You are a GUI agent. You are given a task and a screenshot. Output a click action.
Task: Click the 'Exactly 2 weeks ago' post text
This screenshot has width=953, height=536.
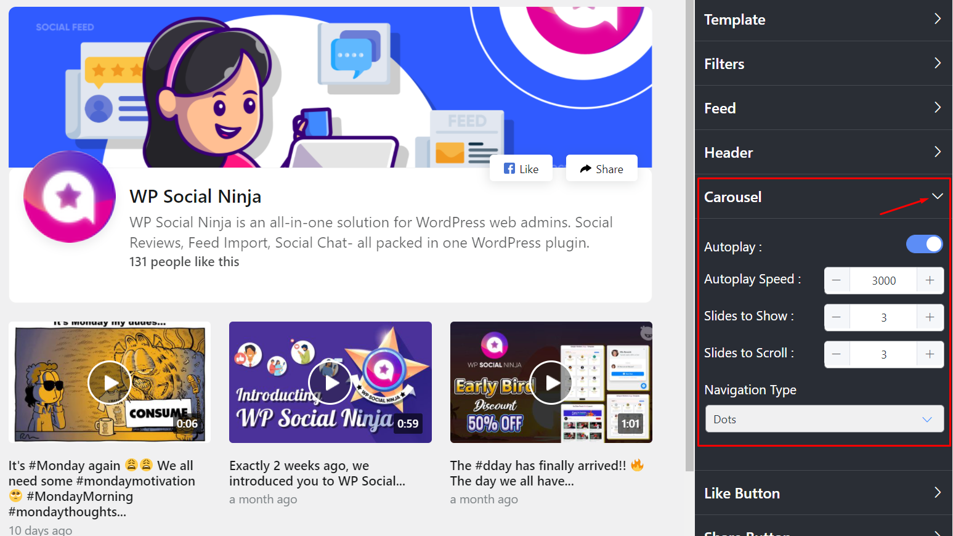(x=317, y=473)
